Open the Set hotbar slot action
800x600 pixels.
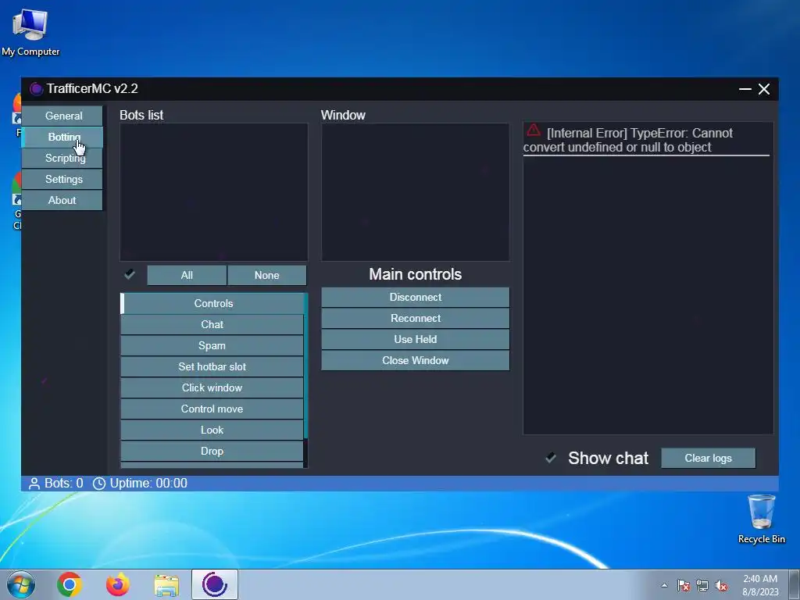tap(212, 367)
